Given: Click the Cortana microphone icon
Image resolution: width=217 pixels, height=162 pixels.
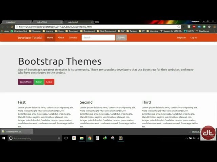Looking at the screenshot, I should coord(59,138).
